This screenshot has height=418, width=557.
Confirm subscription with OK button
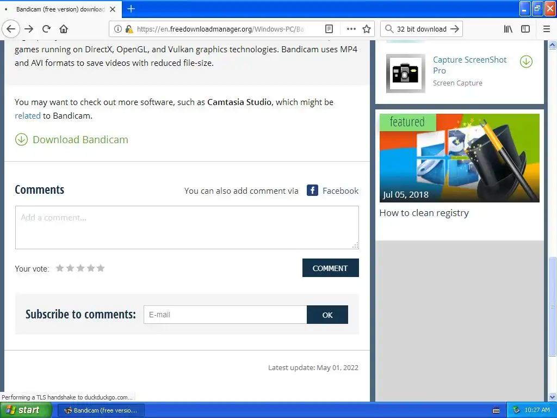(x=327, y=315)
